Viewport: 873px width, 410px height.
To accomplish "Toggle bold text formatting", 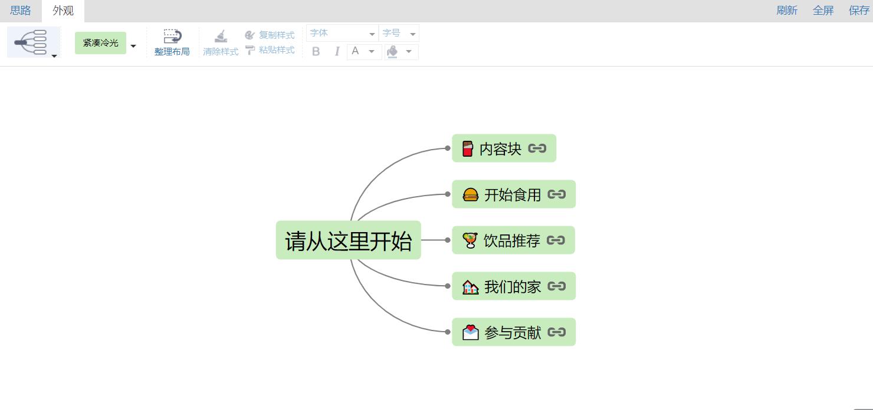I will click(316, 52).
